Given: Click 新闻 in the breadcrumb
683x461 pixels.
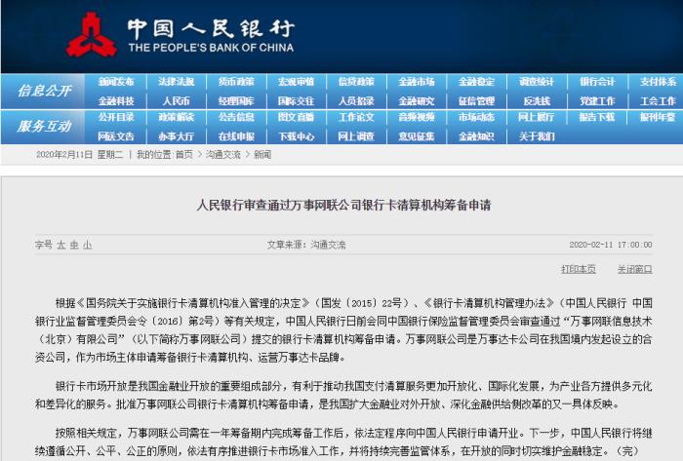Looking at the screenshot, I should 262,154.
